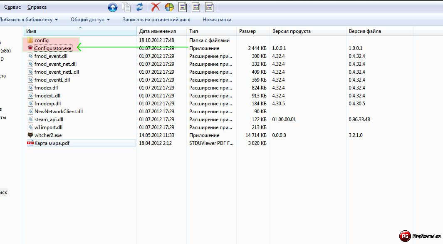Sort by the Дата изменения column header
443x244 pixels.
(162, 31)
